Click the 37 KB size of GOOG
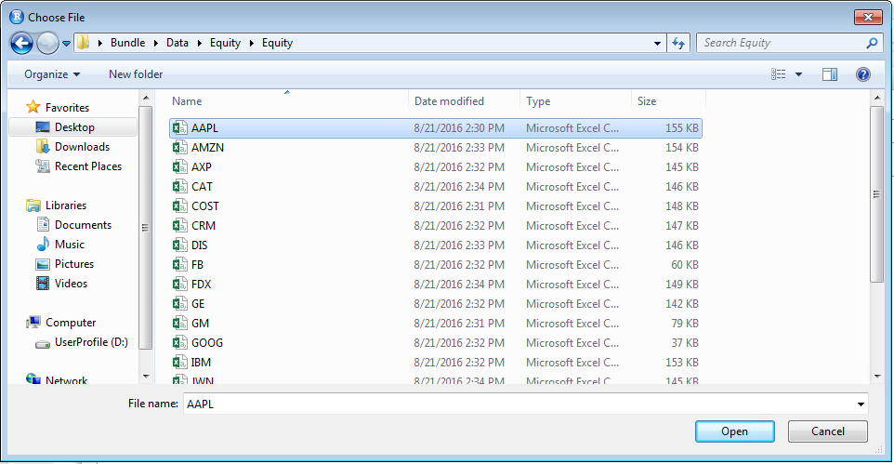Viewport: 894px width, 464px height. (684, 342)
